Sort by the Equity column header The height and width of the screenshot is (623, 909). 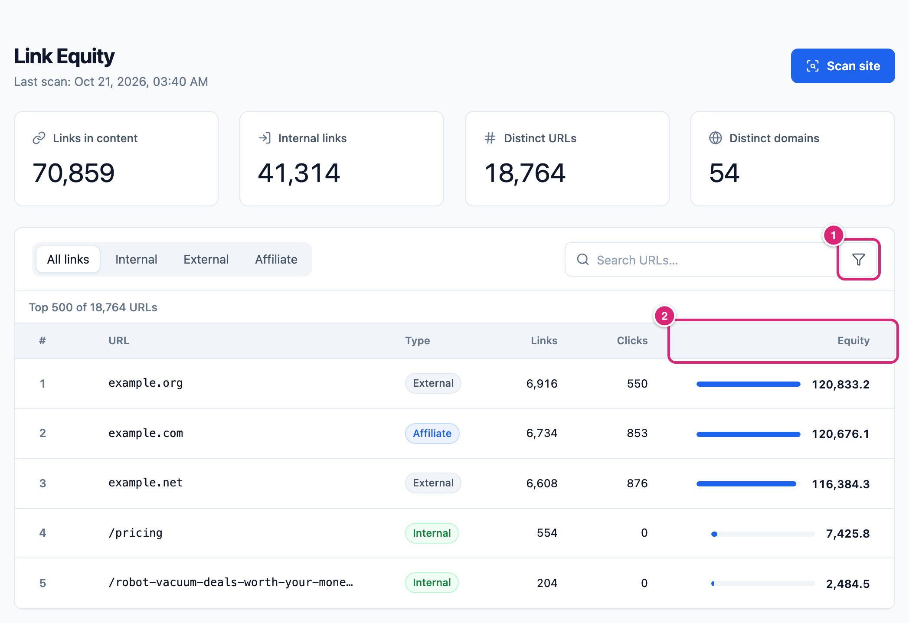click(x=853, y=341)
